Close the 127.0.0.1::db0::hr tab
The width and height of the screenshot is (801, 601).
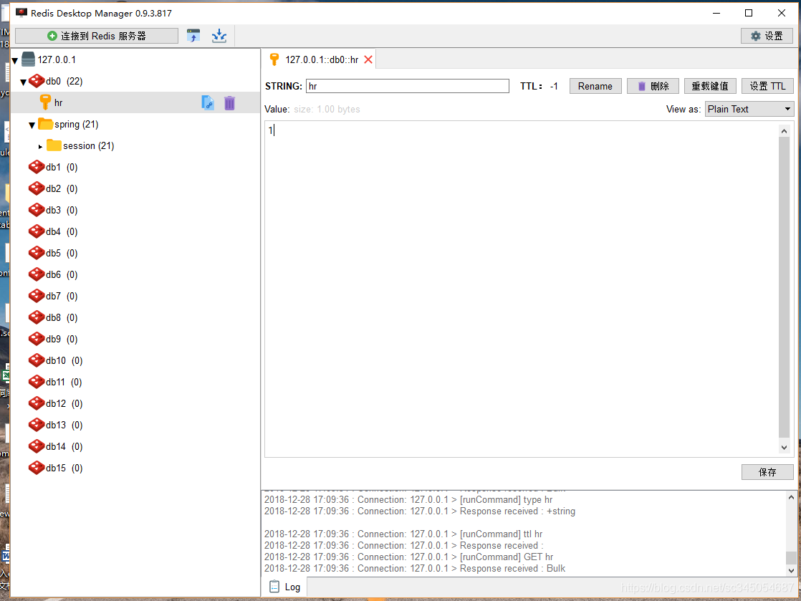[x=368, y=59]
